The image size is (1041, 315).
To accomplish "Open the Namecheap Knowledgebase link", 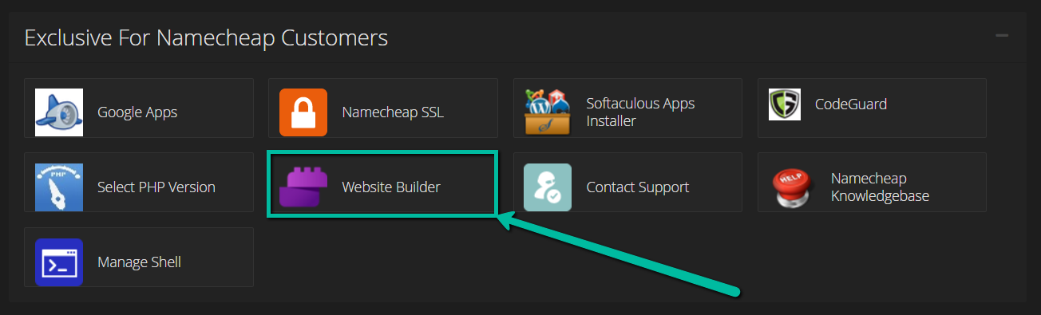I will tap(881, 187).
